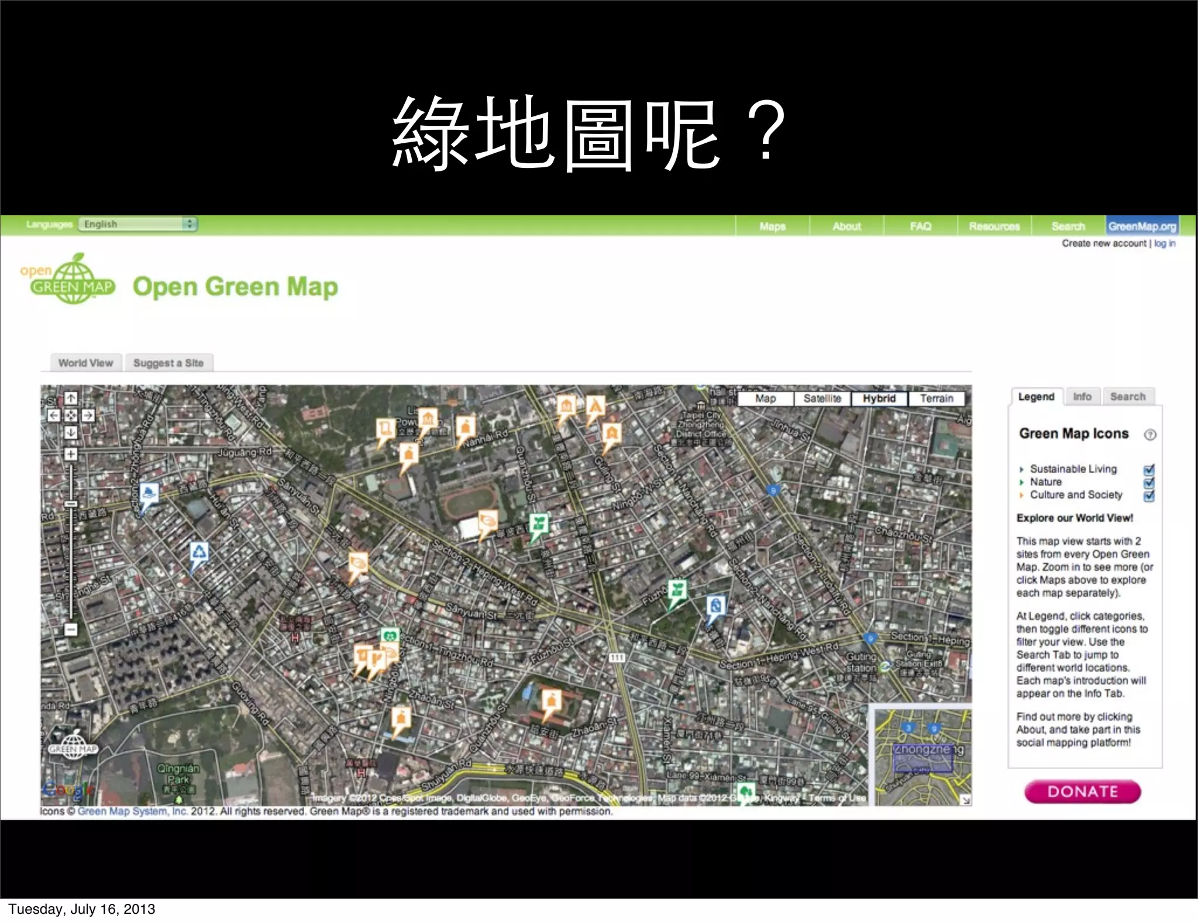Viewport: 1198px width, 922px height.
Task: Open the orange museum marker left of Nanhai Rd
Action: click(x=428, y=420)
